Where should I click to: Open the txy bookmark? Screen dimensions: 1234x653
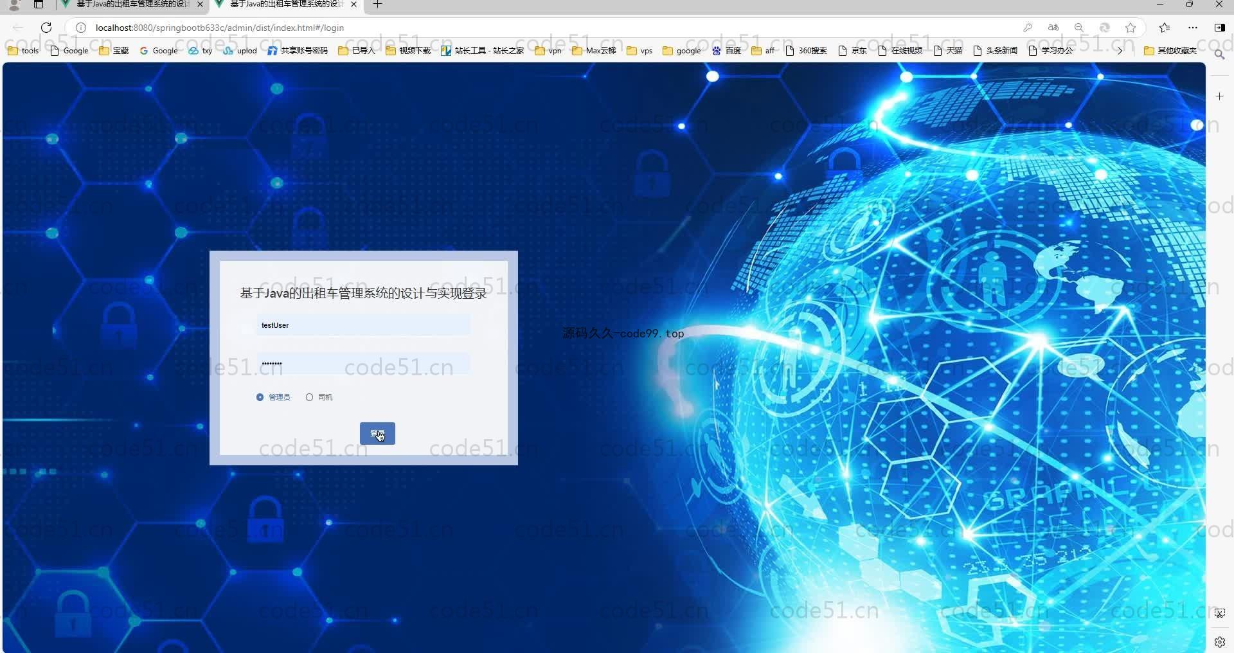[201, 51]
